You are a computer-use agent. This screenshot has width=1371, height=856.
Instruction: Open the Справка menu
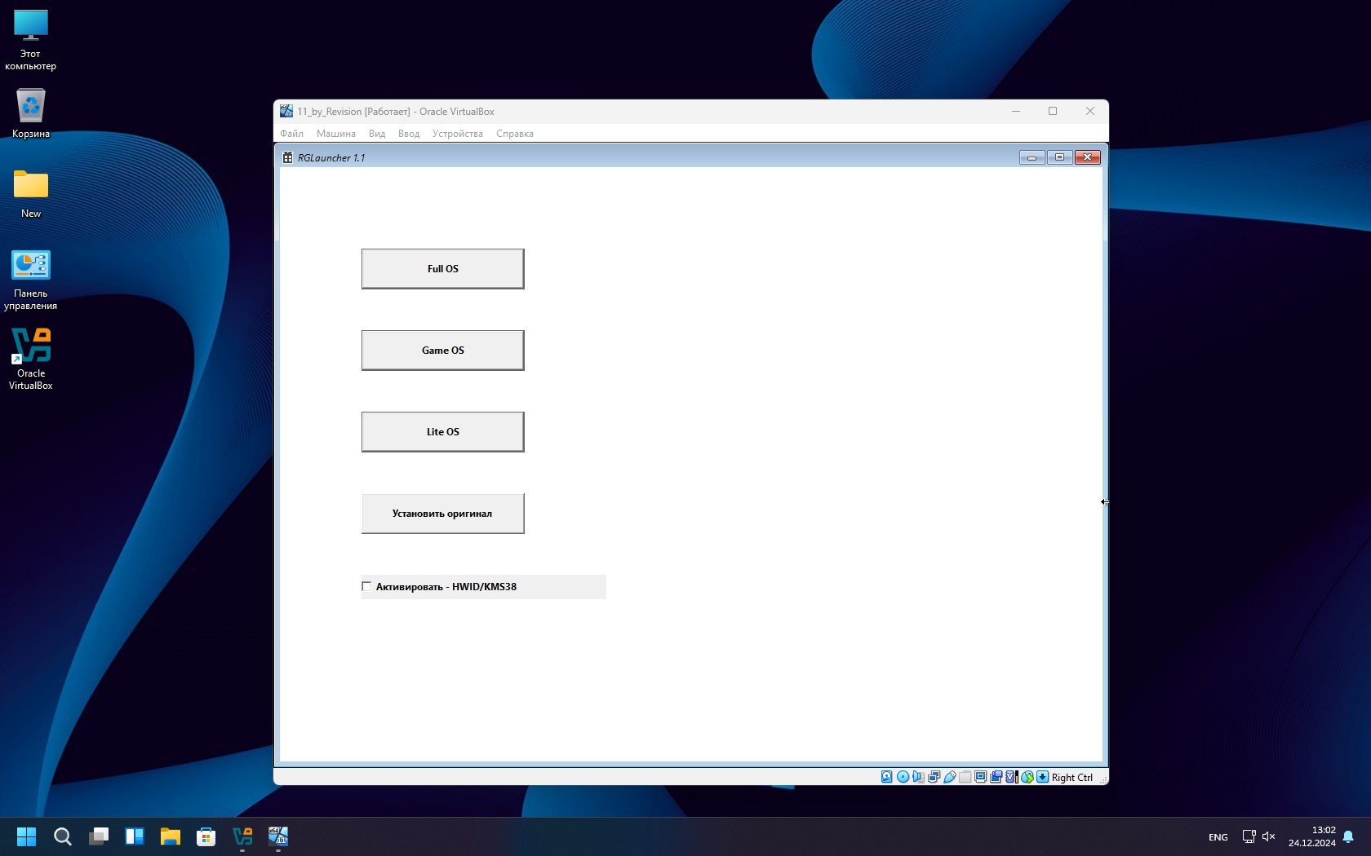click(515, 134)
